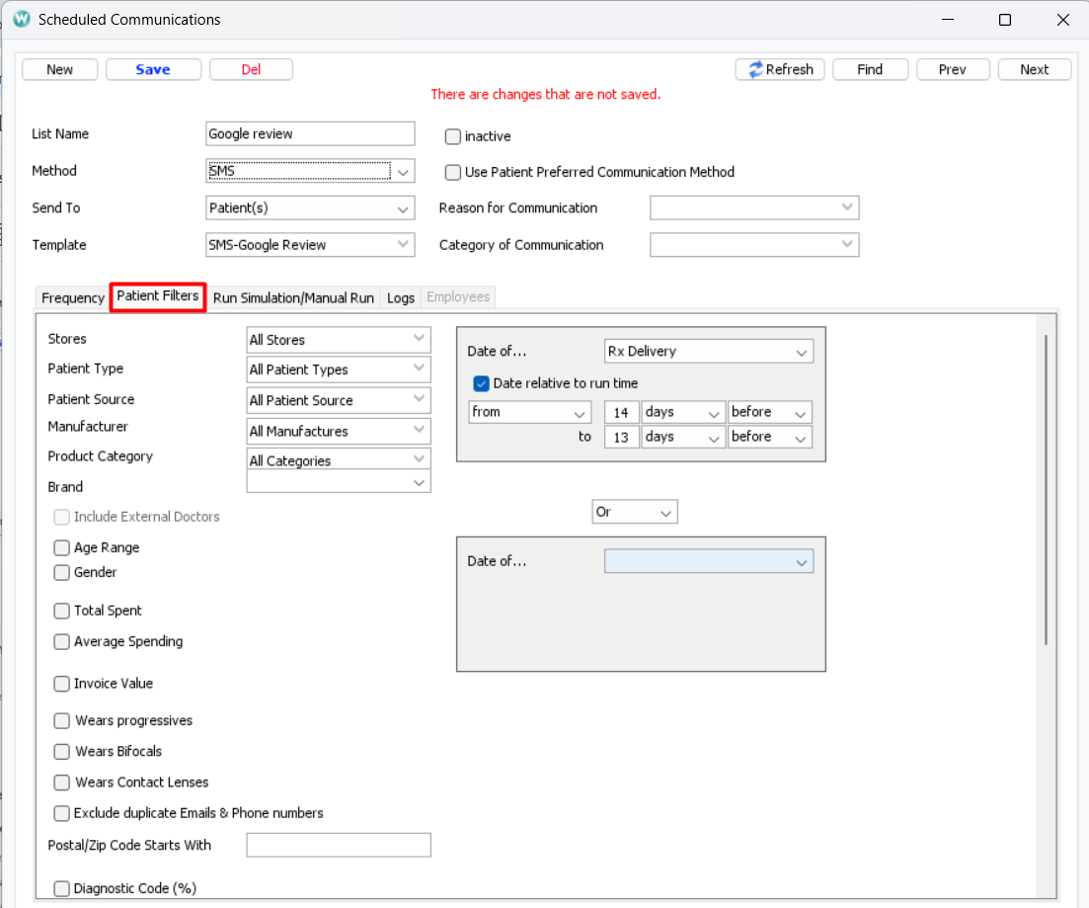
Task: Go to Prev record
Action: click(x=953, y=69)
